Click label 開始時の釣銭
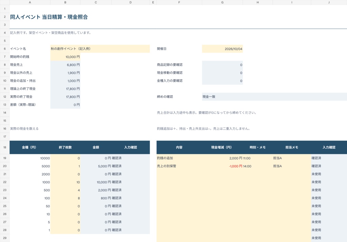The height and width of the screenshot is (242, 347). [19, 57]
